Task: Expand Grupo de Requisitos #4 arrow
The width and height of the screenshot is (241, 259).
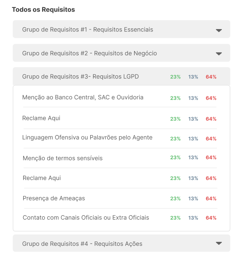Action: click(219, 243)
